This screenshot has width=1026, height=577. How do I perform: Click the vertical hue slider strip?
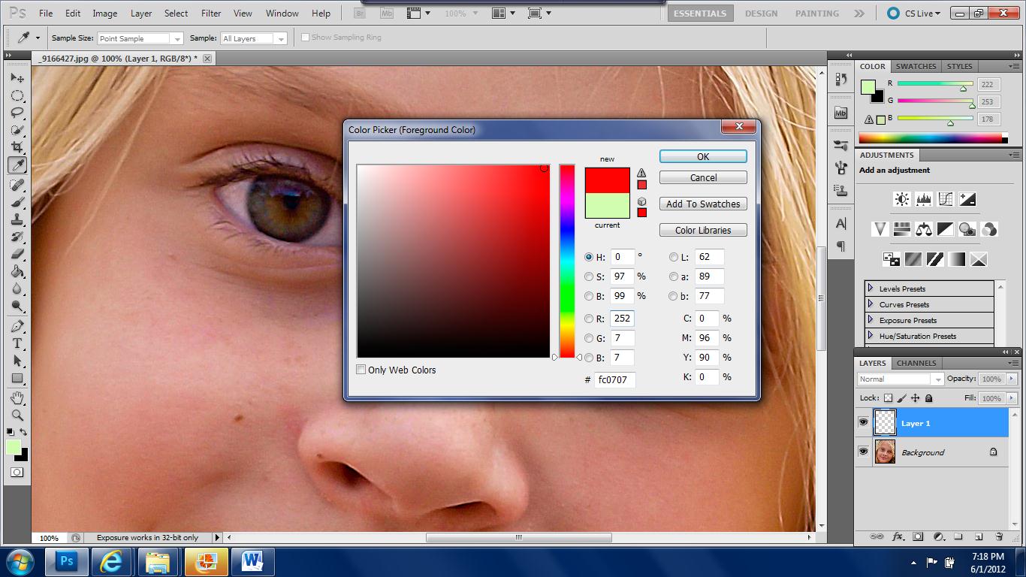pos(567,261)
